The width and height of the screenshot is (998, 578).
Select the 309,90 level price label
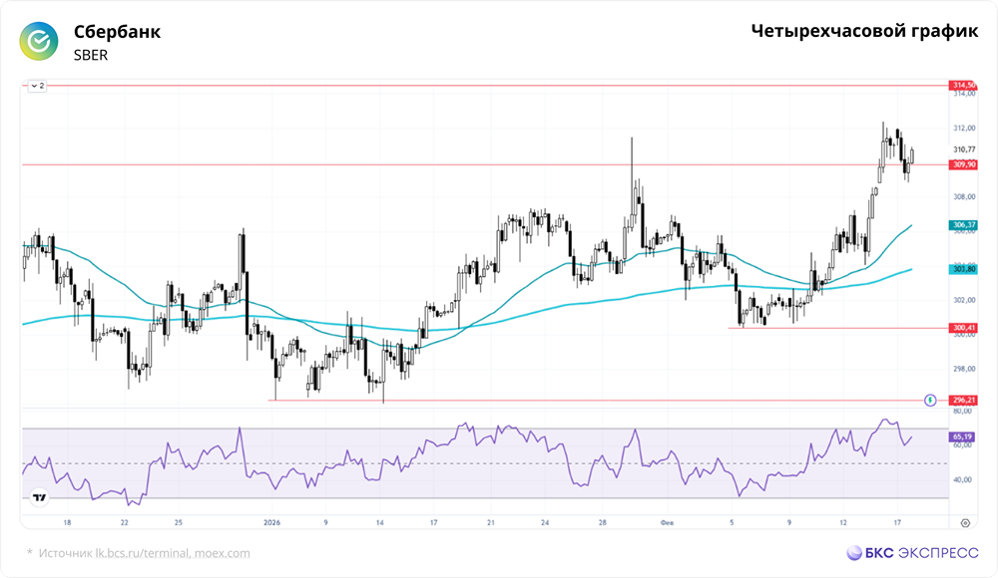(964, 164)
